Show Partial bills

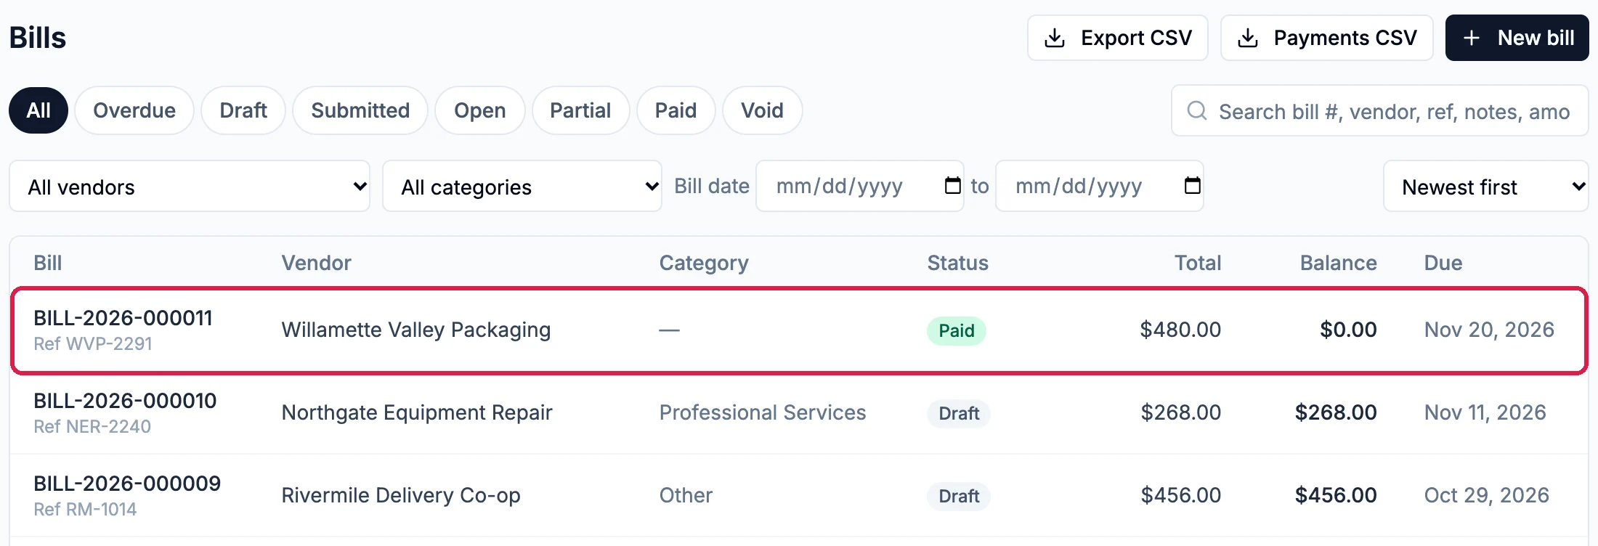coord(580,110)
